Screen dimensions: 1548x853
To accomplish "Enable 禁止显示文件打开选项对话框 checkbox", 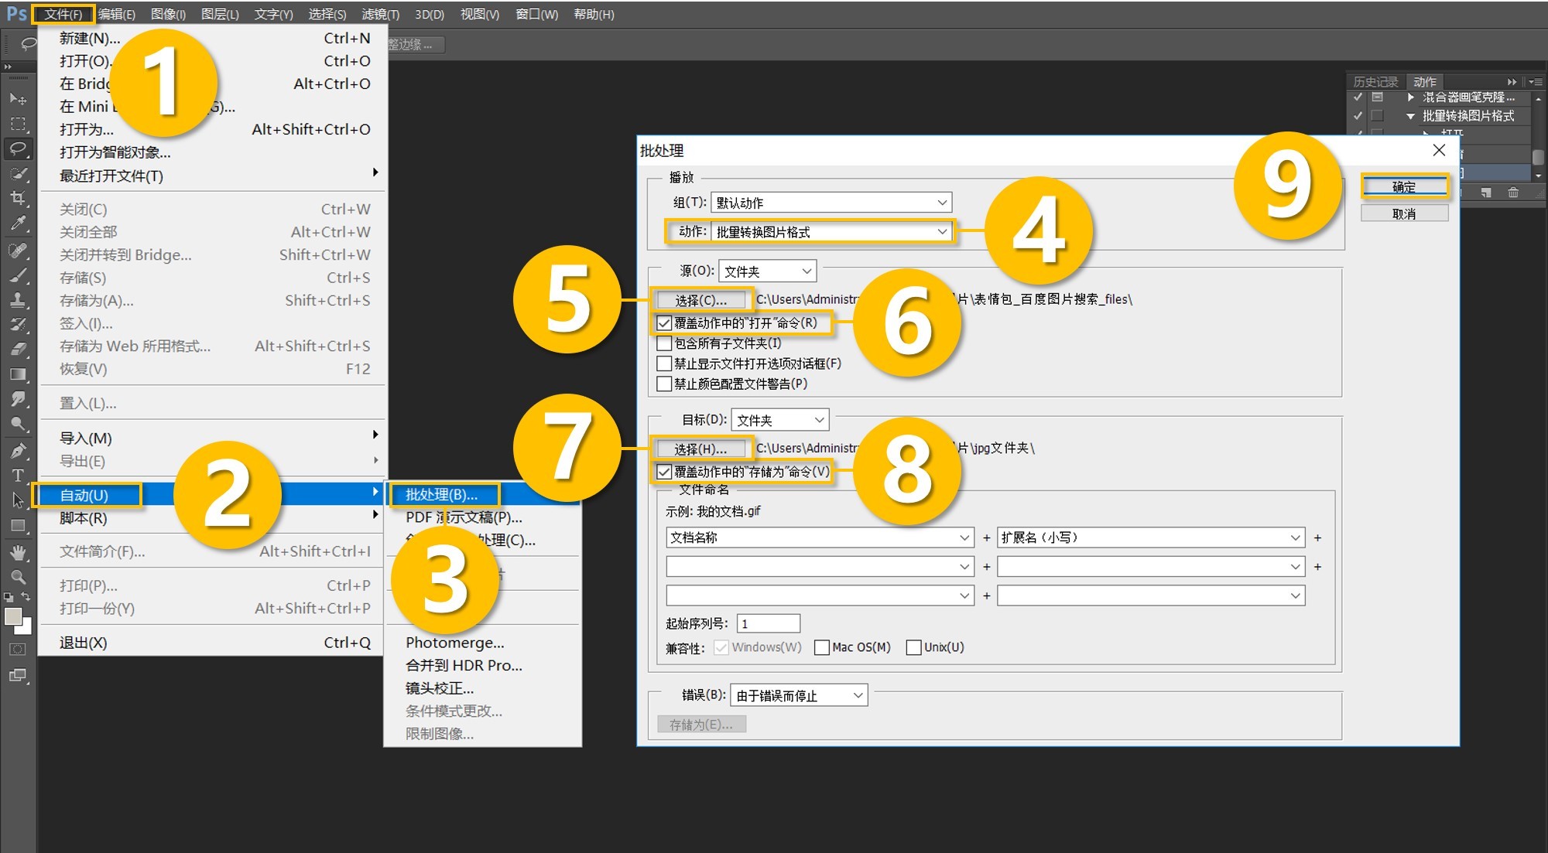I will pos(664,363).
